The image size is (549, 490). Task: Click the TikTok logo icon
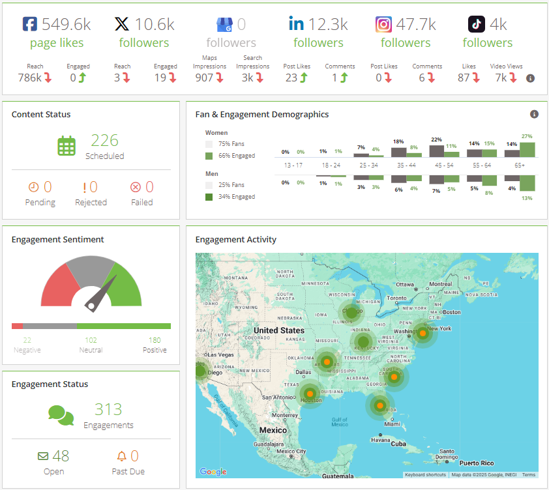coord(477,25)
